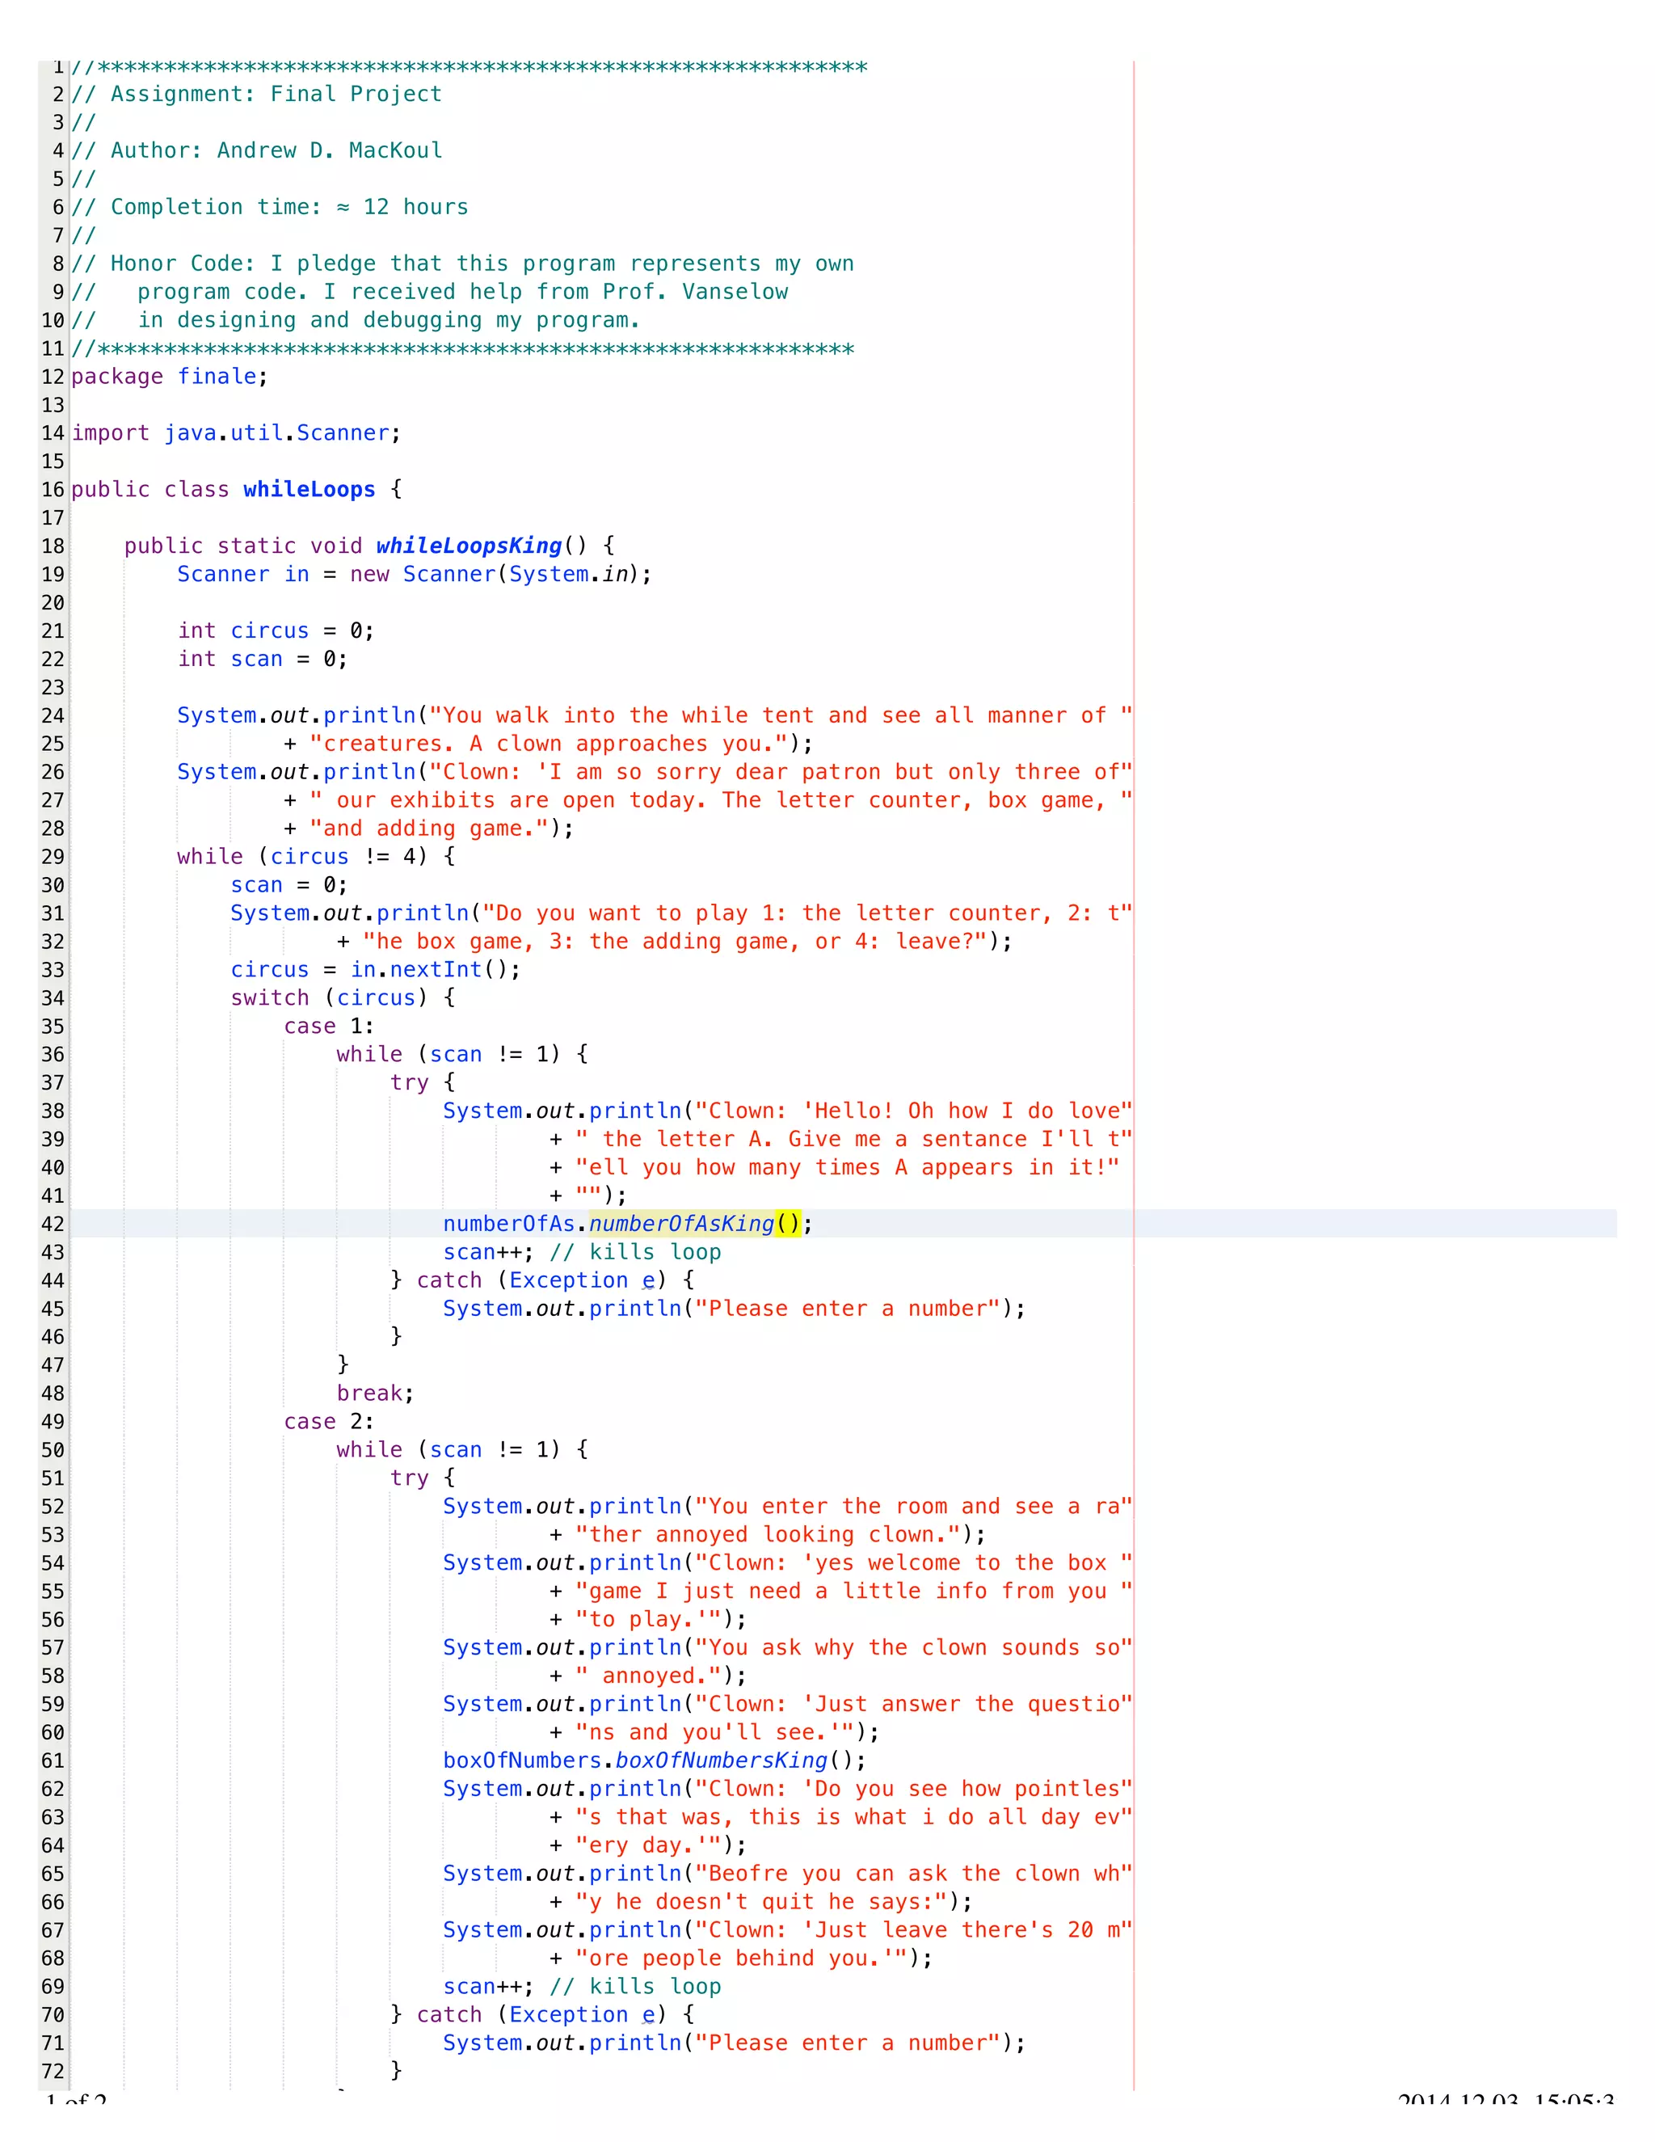
Task: Click string 'ns and you'll see.'
Action: click(714, 1733)
